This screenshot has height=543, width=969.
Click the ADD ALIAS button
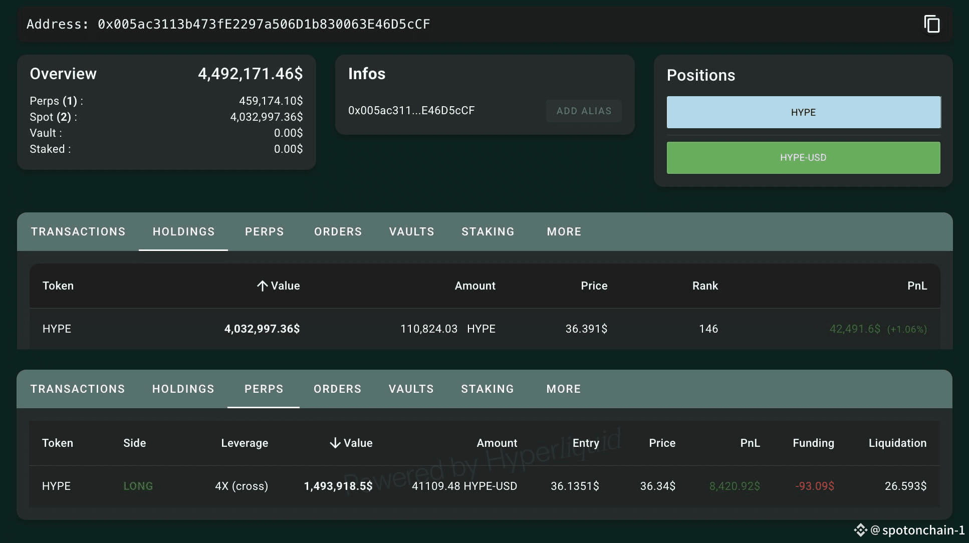[x=584, y=111]
